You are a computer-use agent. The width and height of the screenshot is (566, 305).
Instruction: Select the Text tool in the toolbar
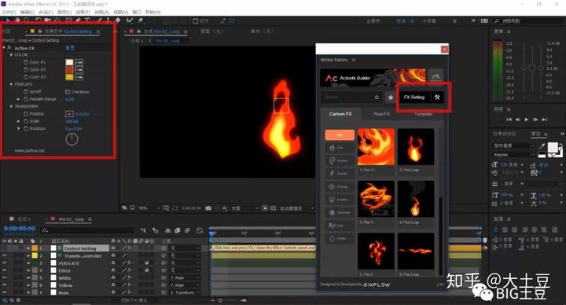point(87,20)
